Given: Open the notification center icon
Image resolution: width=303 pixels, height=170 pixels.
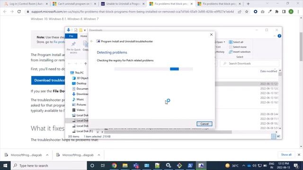Looking at the screenshot, I should click(296, 166).
